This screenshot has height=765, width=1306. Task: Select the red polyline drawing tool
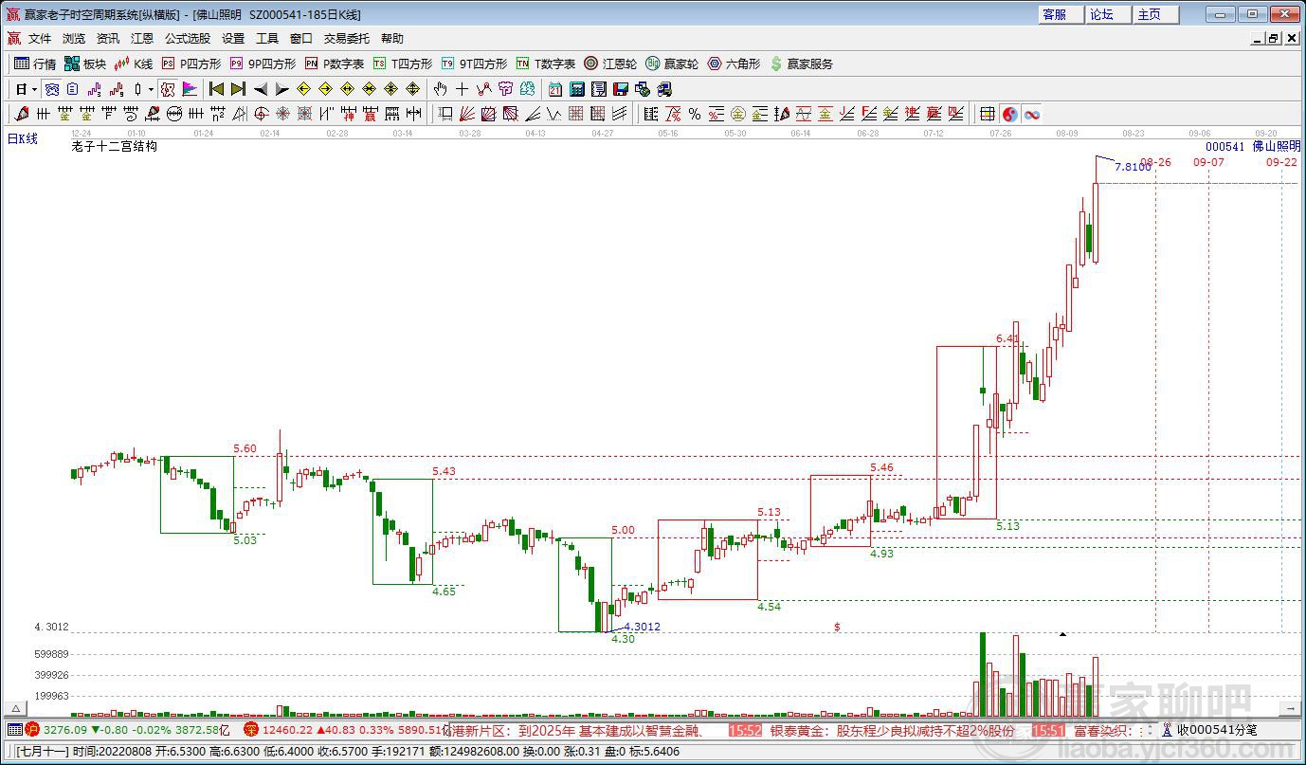coord(483,89)
